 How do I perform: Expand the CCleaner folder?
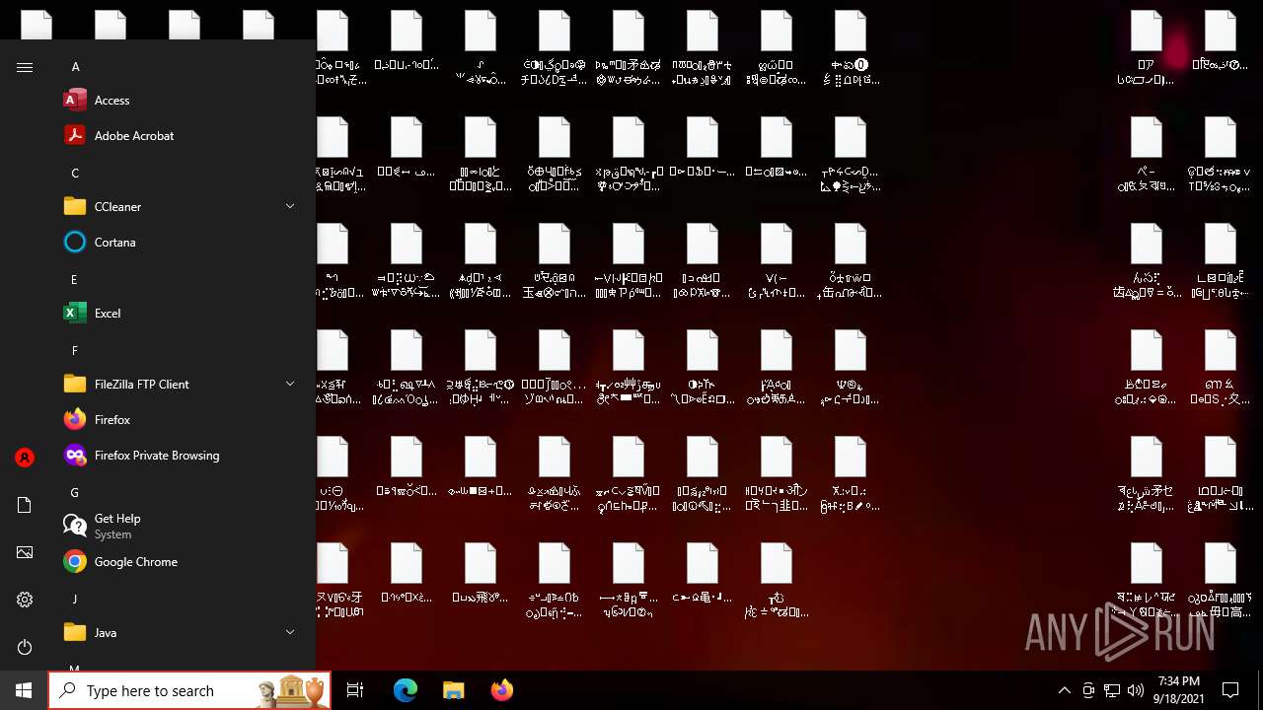click(x=290, y=207)
